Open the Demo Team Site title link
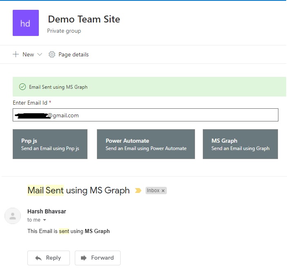Image resolution: width=287 pixels, height=278 pixels. click(x=84, y=19)
